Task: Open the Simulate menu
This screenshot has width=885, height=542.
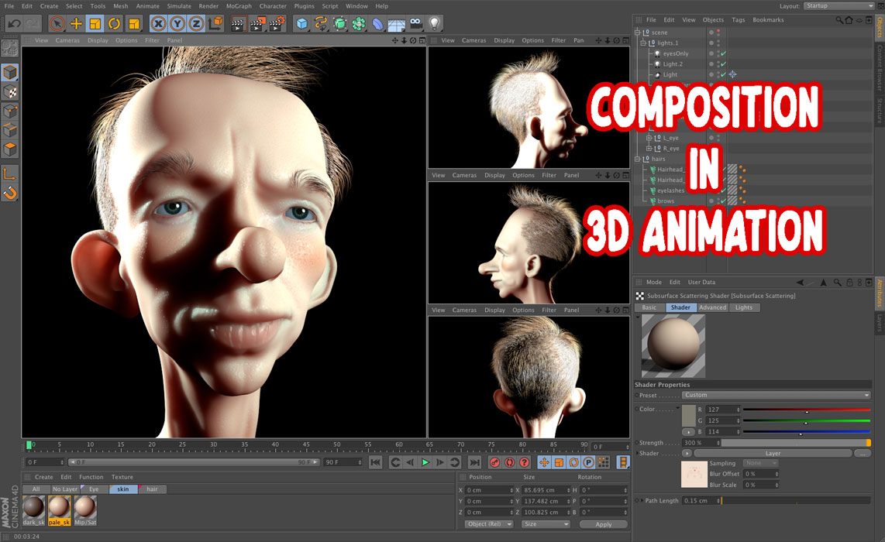Action: 179,6
